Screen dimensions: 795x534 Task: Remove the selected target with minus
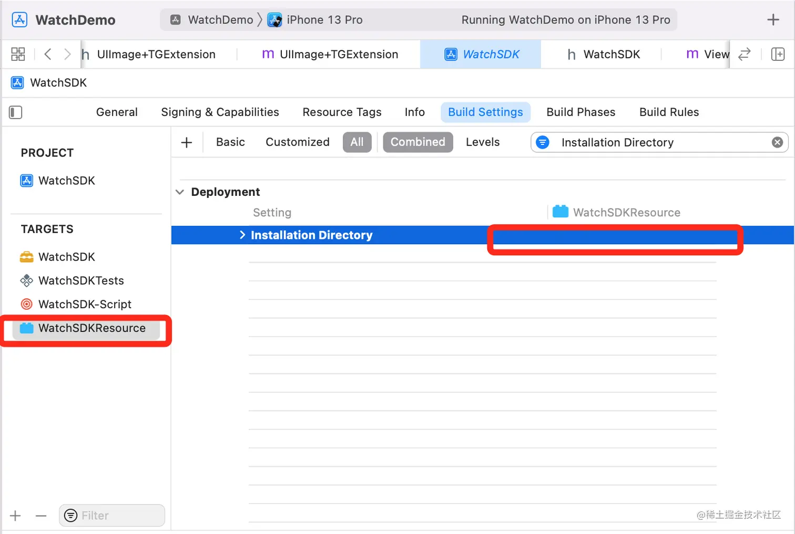41,516
